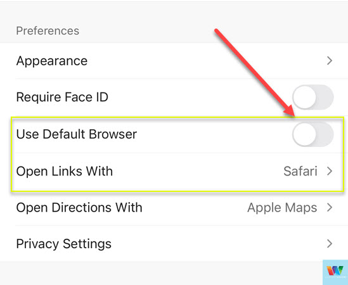Tap the chevron arrow next to Safari
The image size is (348, 285).
pos(330,171)
